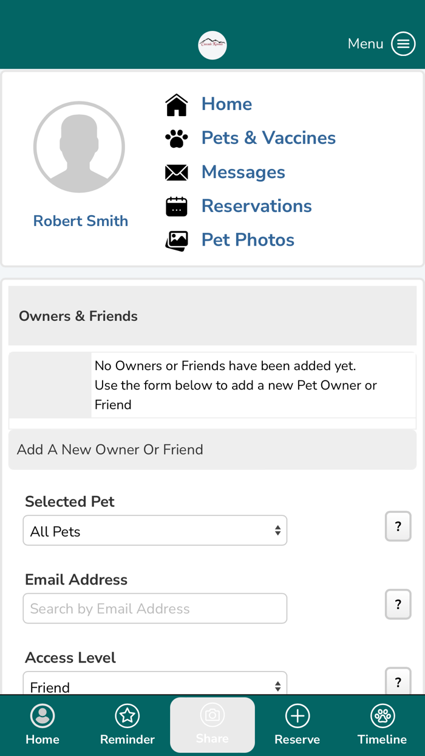Open the Robert Smith profile link

(80, 221)
